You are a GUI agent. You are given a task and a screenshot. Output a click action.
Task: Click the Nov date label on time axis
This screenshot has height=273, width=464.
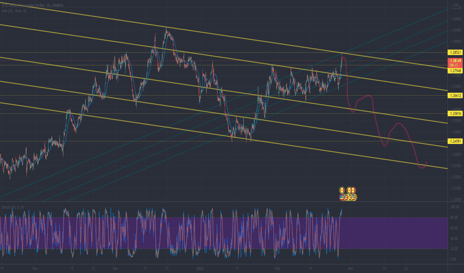click(35, 269)
